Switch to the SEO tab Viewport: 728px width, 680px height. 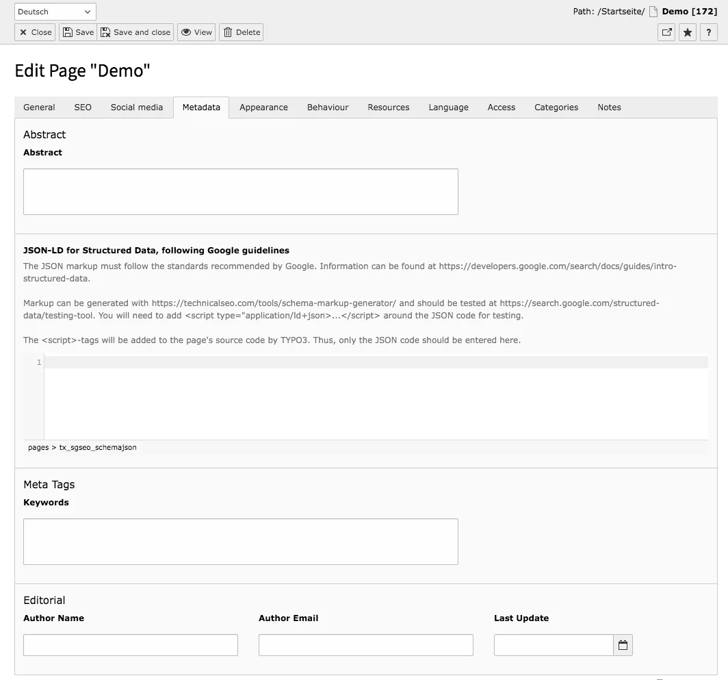[82, 107]
